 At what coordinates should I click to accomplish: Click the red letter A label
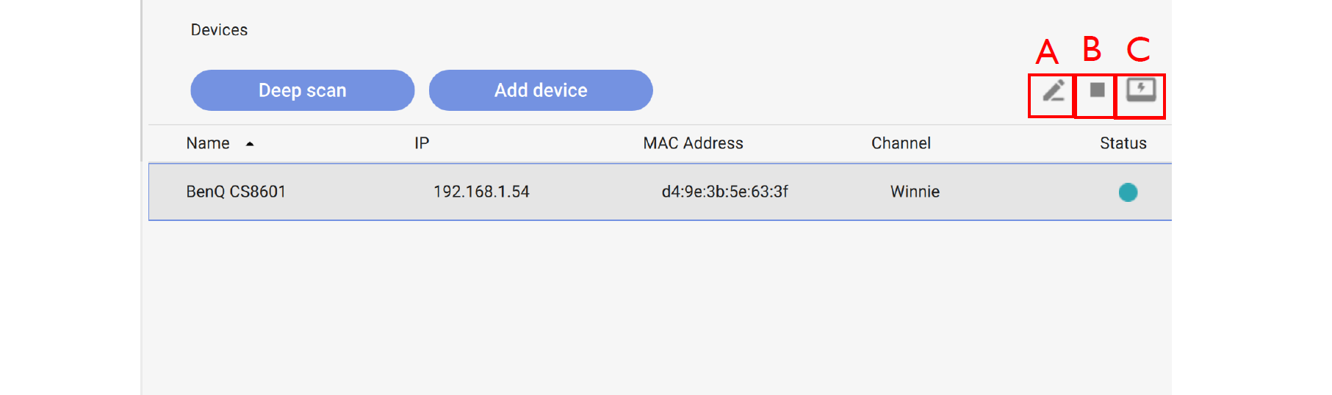pos(1047,52)
